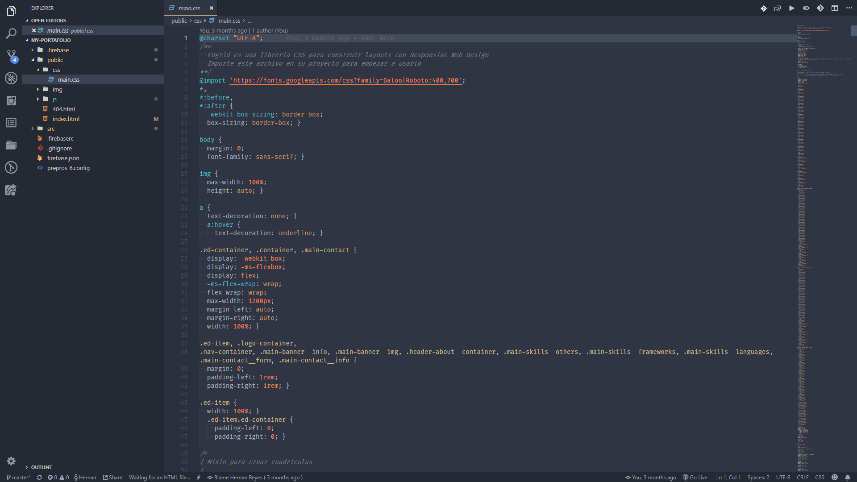This screenshot has width=857, height=482.
Task: Click the Manage gear icon
Action: [11, 461]
